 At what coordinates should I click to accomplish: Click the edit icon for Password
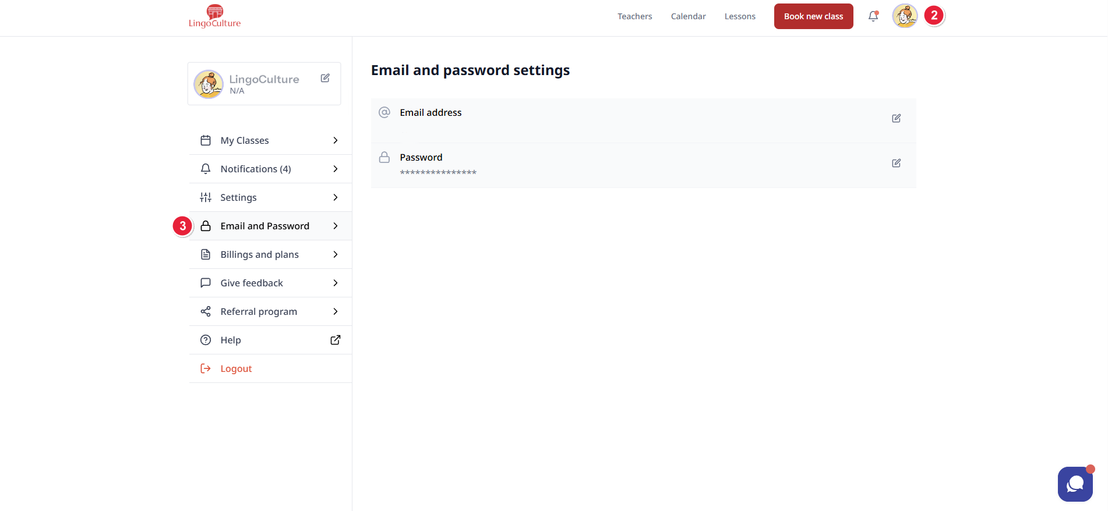point(896,163)
